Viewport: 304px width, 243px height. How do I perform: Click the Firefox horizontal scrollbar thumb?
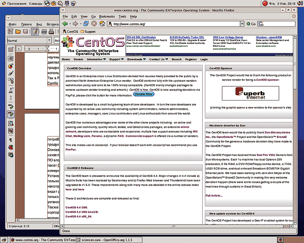point(174,226)
